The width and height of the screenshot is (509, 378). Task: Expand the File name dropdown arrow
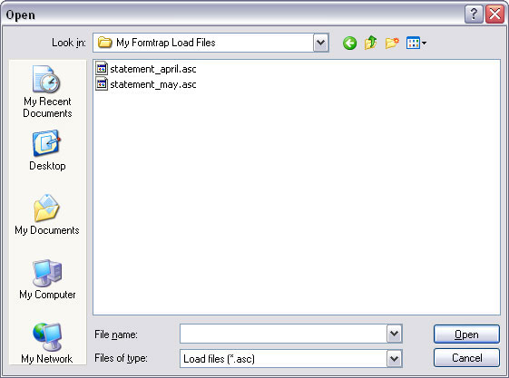[394, 334]
